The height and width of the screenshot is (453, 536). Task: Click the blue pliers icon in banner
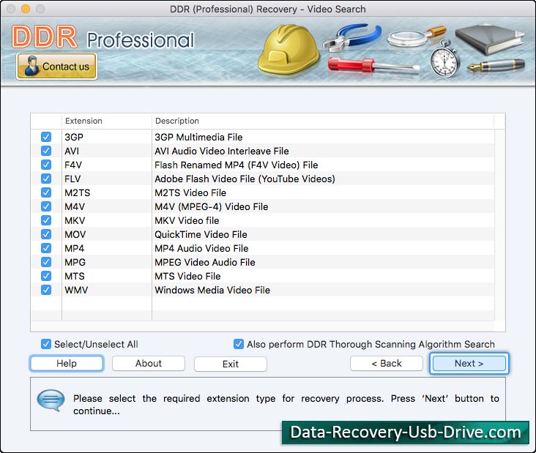pyautogui.click(x=352, y=37)
